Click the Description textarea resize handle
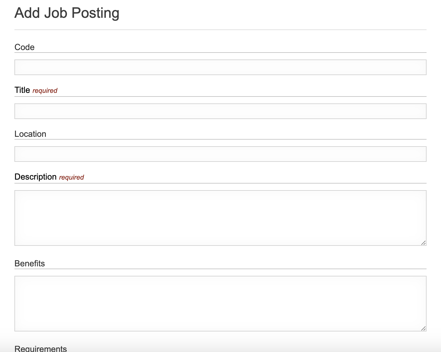 (423, 243)
